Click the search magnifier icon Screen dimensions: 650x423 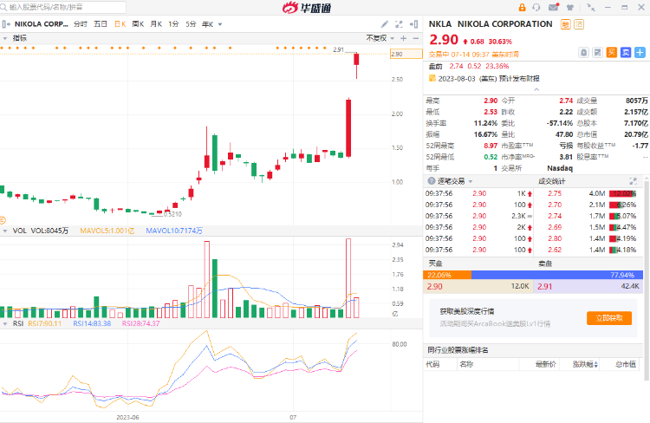tap(3, 7)
